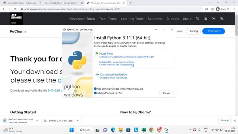The width and height of the screenshot is (238, 134).
Task: Open the Chat app in the taskbar
Action: click(x=105, y=130)
